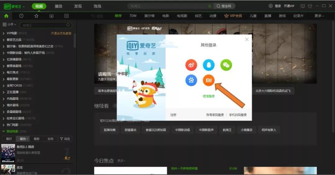
Task: Open the VIP会员 crown channel
Action: (x=233, y=16)
